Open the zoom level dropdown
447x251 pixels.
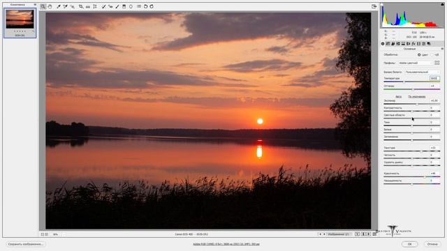point(58,234)
